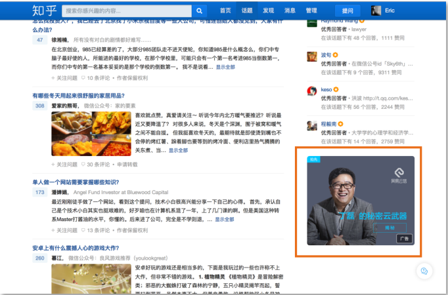Go to 发现 in navigation
Screen dimensions: 448x295
coord(268,10)
